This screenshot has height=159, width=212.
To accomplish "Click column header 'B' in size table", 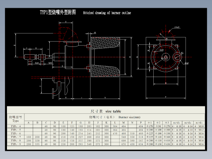I will [x=38, y=123].
